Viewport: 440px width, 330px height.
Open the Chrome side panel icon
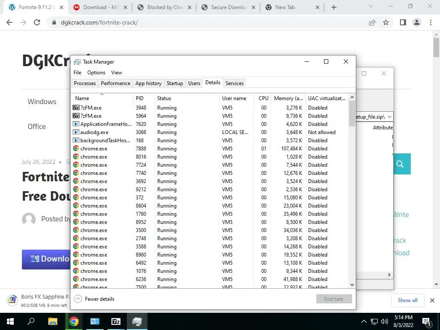[403, 22]
